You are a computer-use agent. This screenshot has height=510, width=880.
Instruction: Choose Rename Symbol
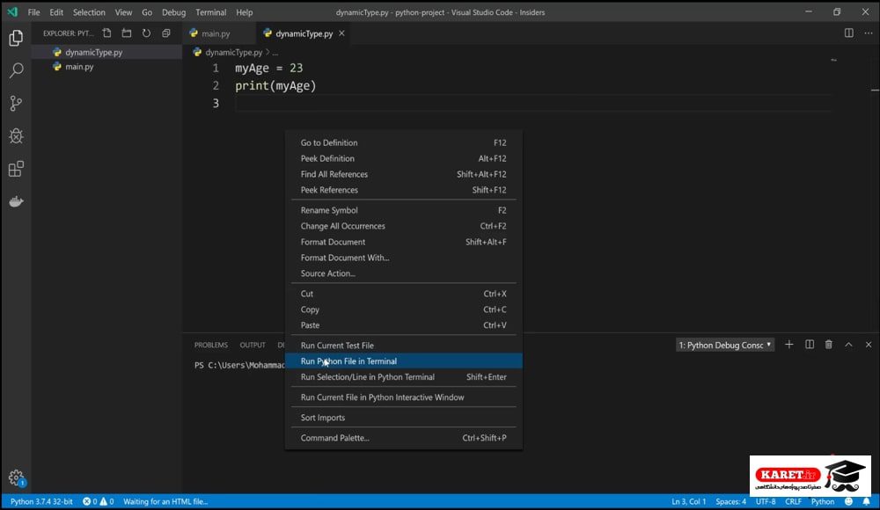click(404, 210)
